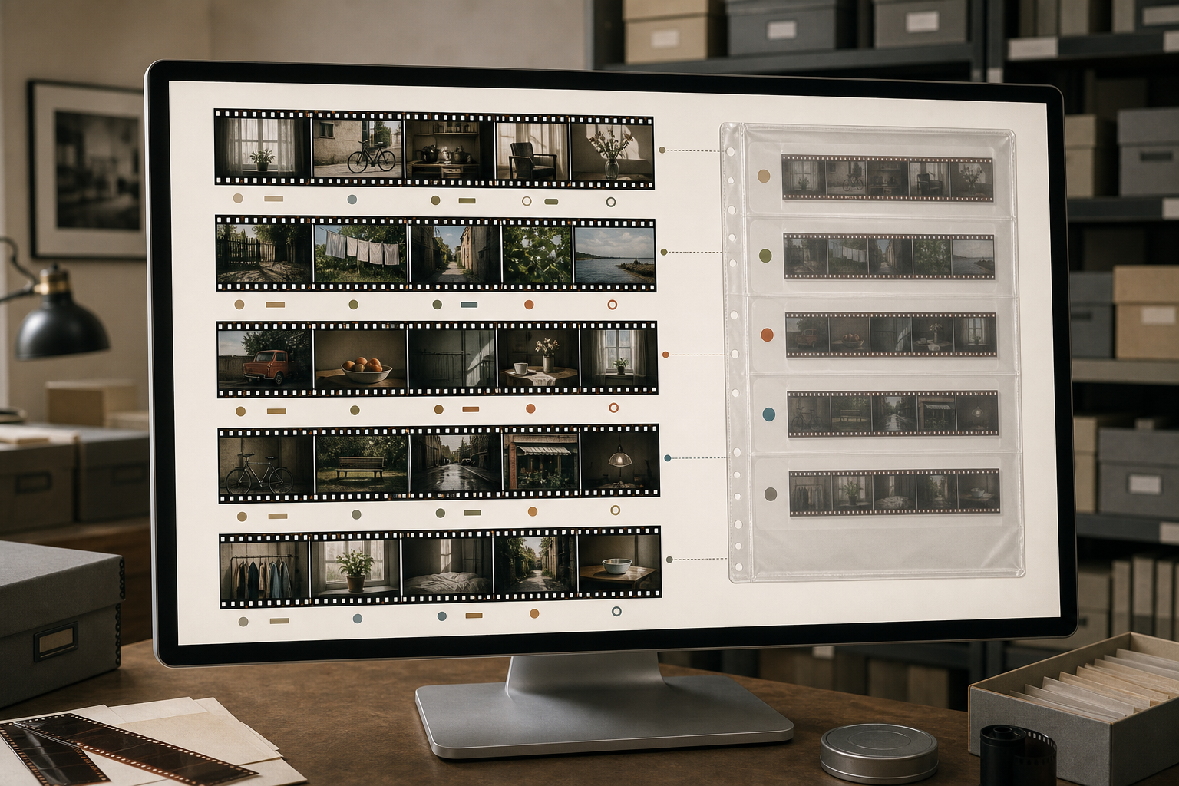
Task: Click the orange dot under the garden lane frame
Action: [534, 613]
